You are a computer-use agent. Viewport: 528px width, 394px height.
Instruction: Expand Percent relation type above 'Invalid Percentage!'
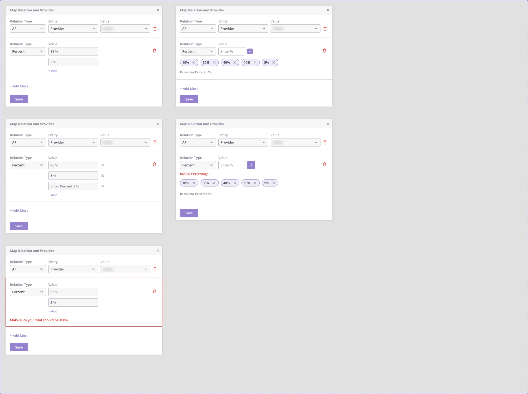tap(198, 165)
